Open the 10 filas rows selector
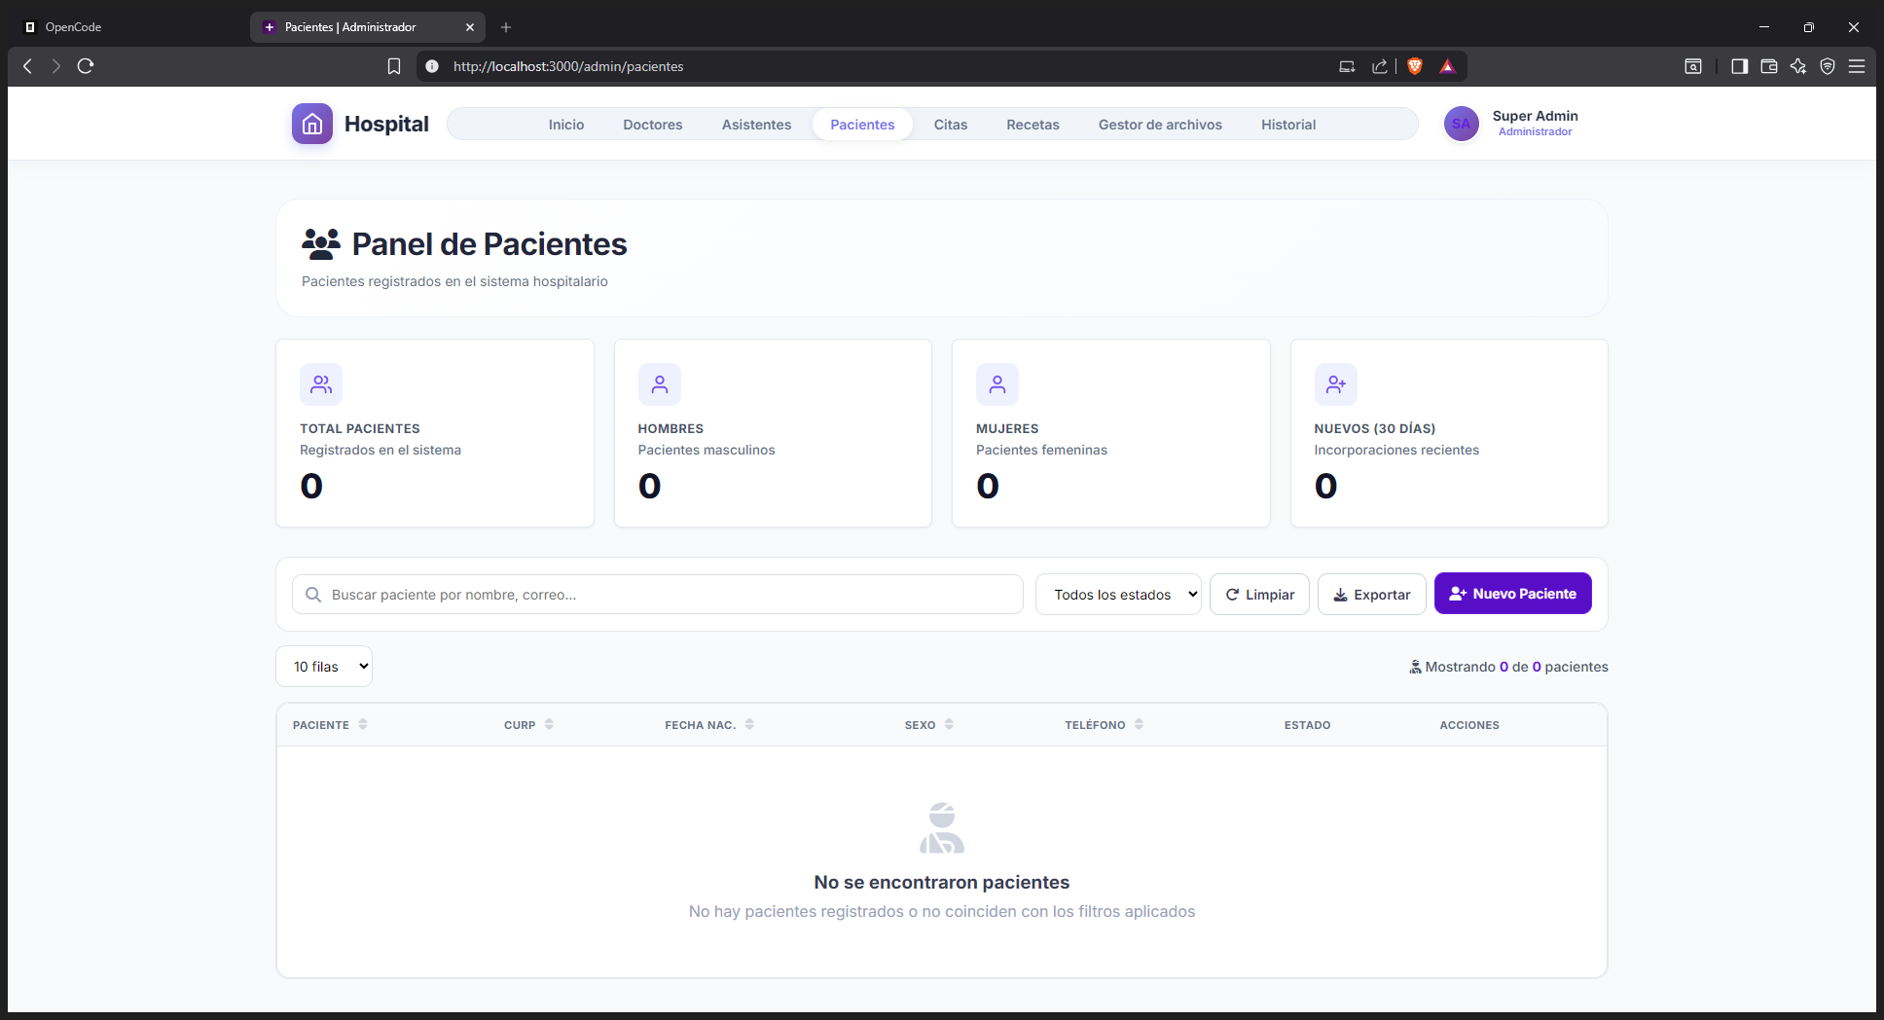Screen dimensions: 1884x1020 tap(324, 667)
